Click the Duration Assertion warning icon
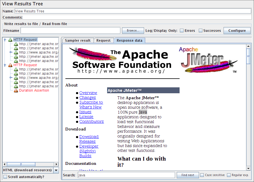Image resolution: width=254 pixels, height=182 pixels. click(x=16, y=90)
